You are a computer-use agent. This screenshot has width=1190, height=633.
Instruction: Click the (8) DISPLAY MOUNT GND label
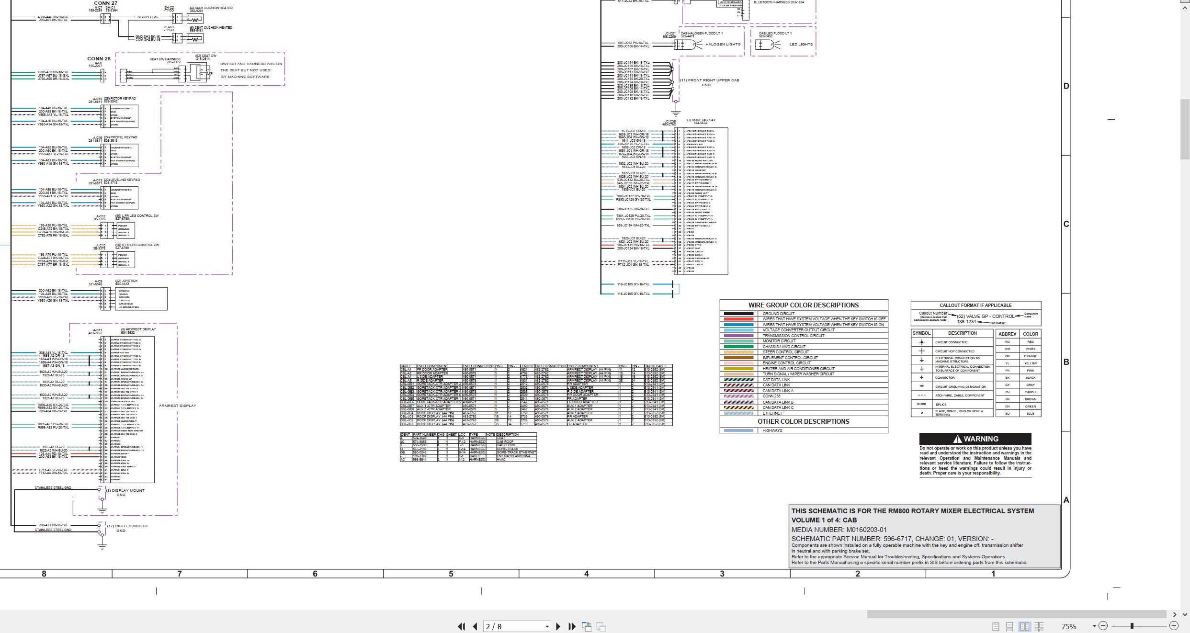125,492
